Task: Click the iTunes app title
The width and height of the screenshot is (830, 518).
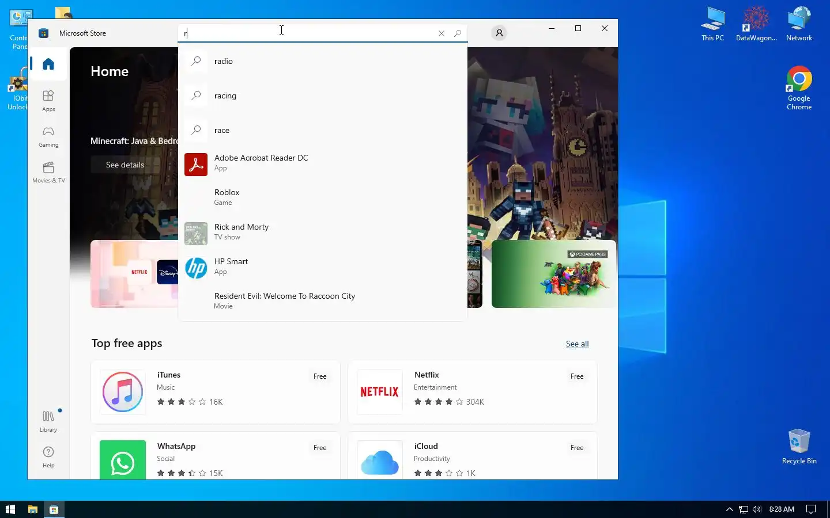Action: point(169,375)
